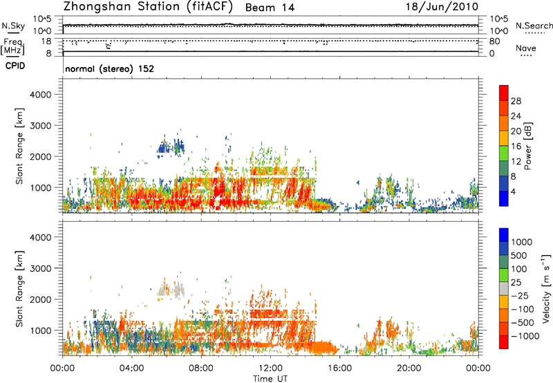Viewport: 553px width, 383px height.
Task: Click the '16:00' time tick label
Action: (x=339, y=368)
